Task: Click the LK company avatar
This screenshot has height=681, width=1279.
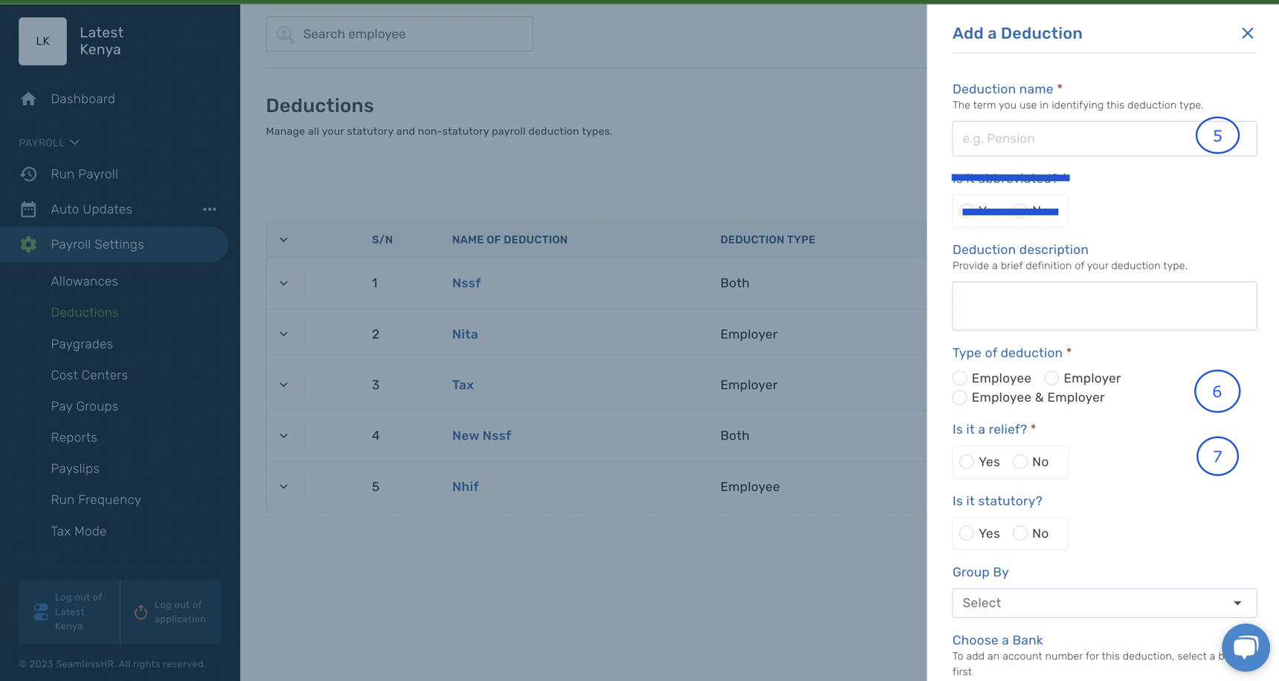Action: click(x=42, y=41)
